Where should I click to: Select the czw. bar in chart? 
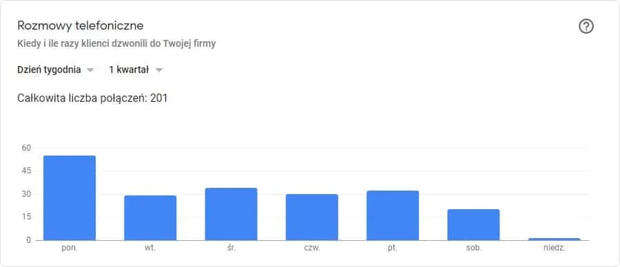coord(312,217)
